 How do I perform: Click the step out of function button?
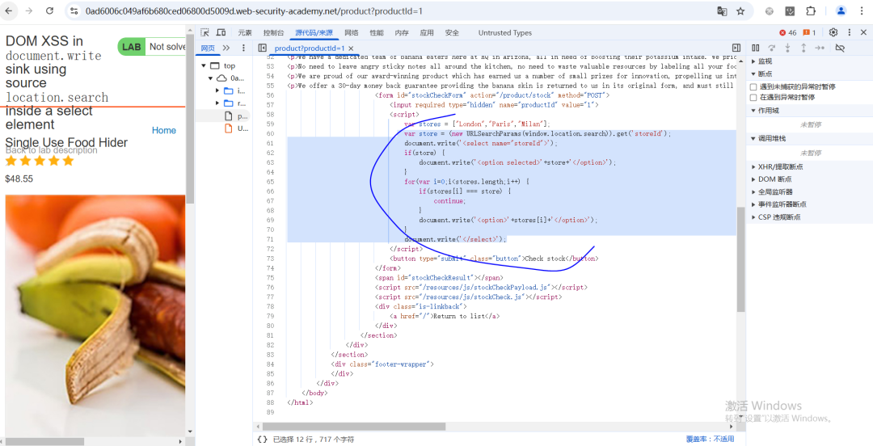pyautogui.click(x=803, y=48)
